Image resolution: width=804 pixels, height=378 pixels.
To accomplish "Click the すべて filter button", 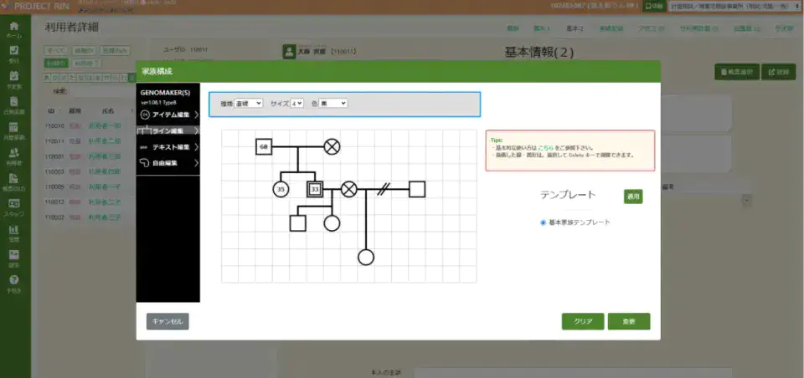I will click(x=56, y=51).
